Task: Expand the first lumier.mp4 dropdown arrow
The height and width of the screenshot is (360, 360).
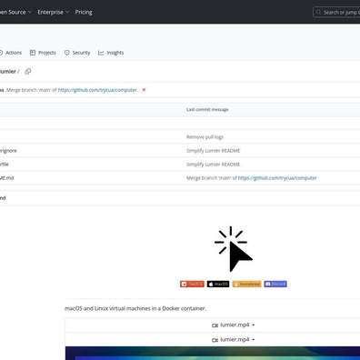Action: tap(254, 325)
